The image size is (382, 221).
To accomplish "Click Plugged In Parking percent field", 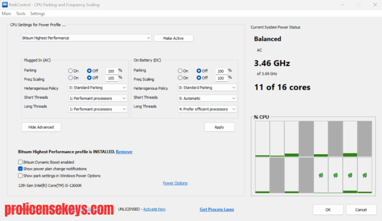I will [x=111, y=71].
